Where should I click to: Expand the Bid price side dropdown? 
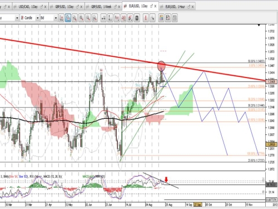pyautogui.click(x=56, y=18)
